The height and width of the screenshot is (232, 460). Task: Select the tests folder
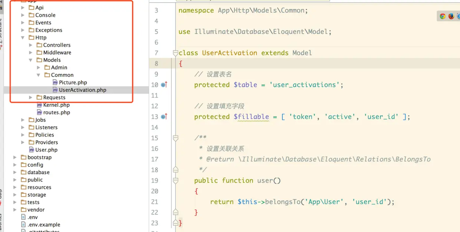33,202
